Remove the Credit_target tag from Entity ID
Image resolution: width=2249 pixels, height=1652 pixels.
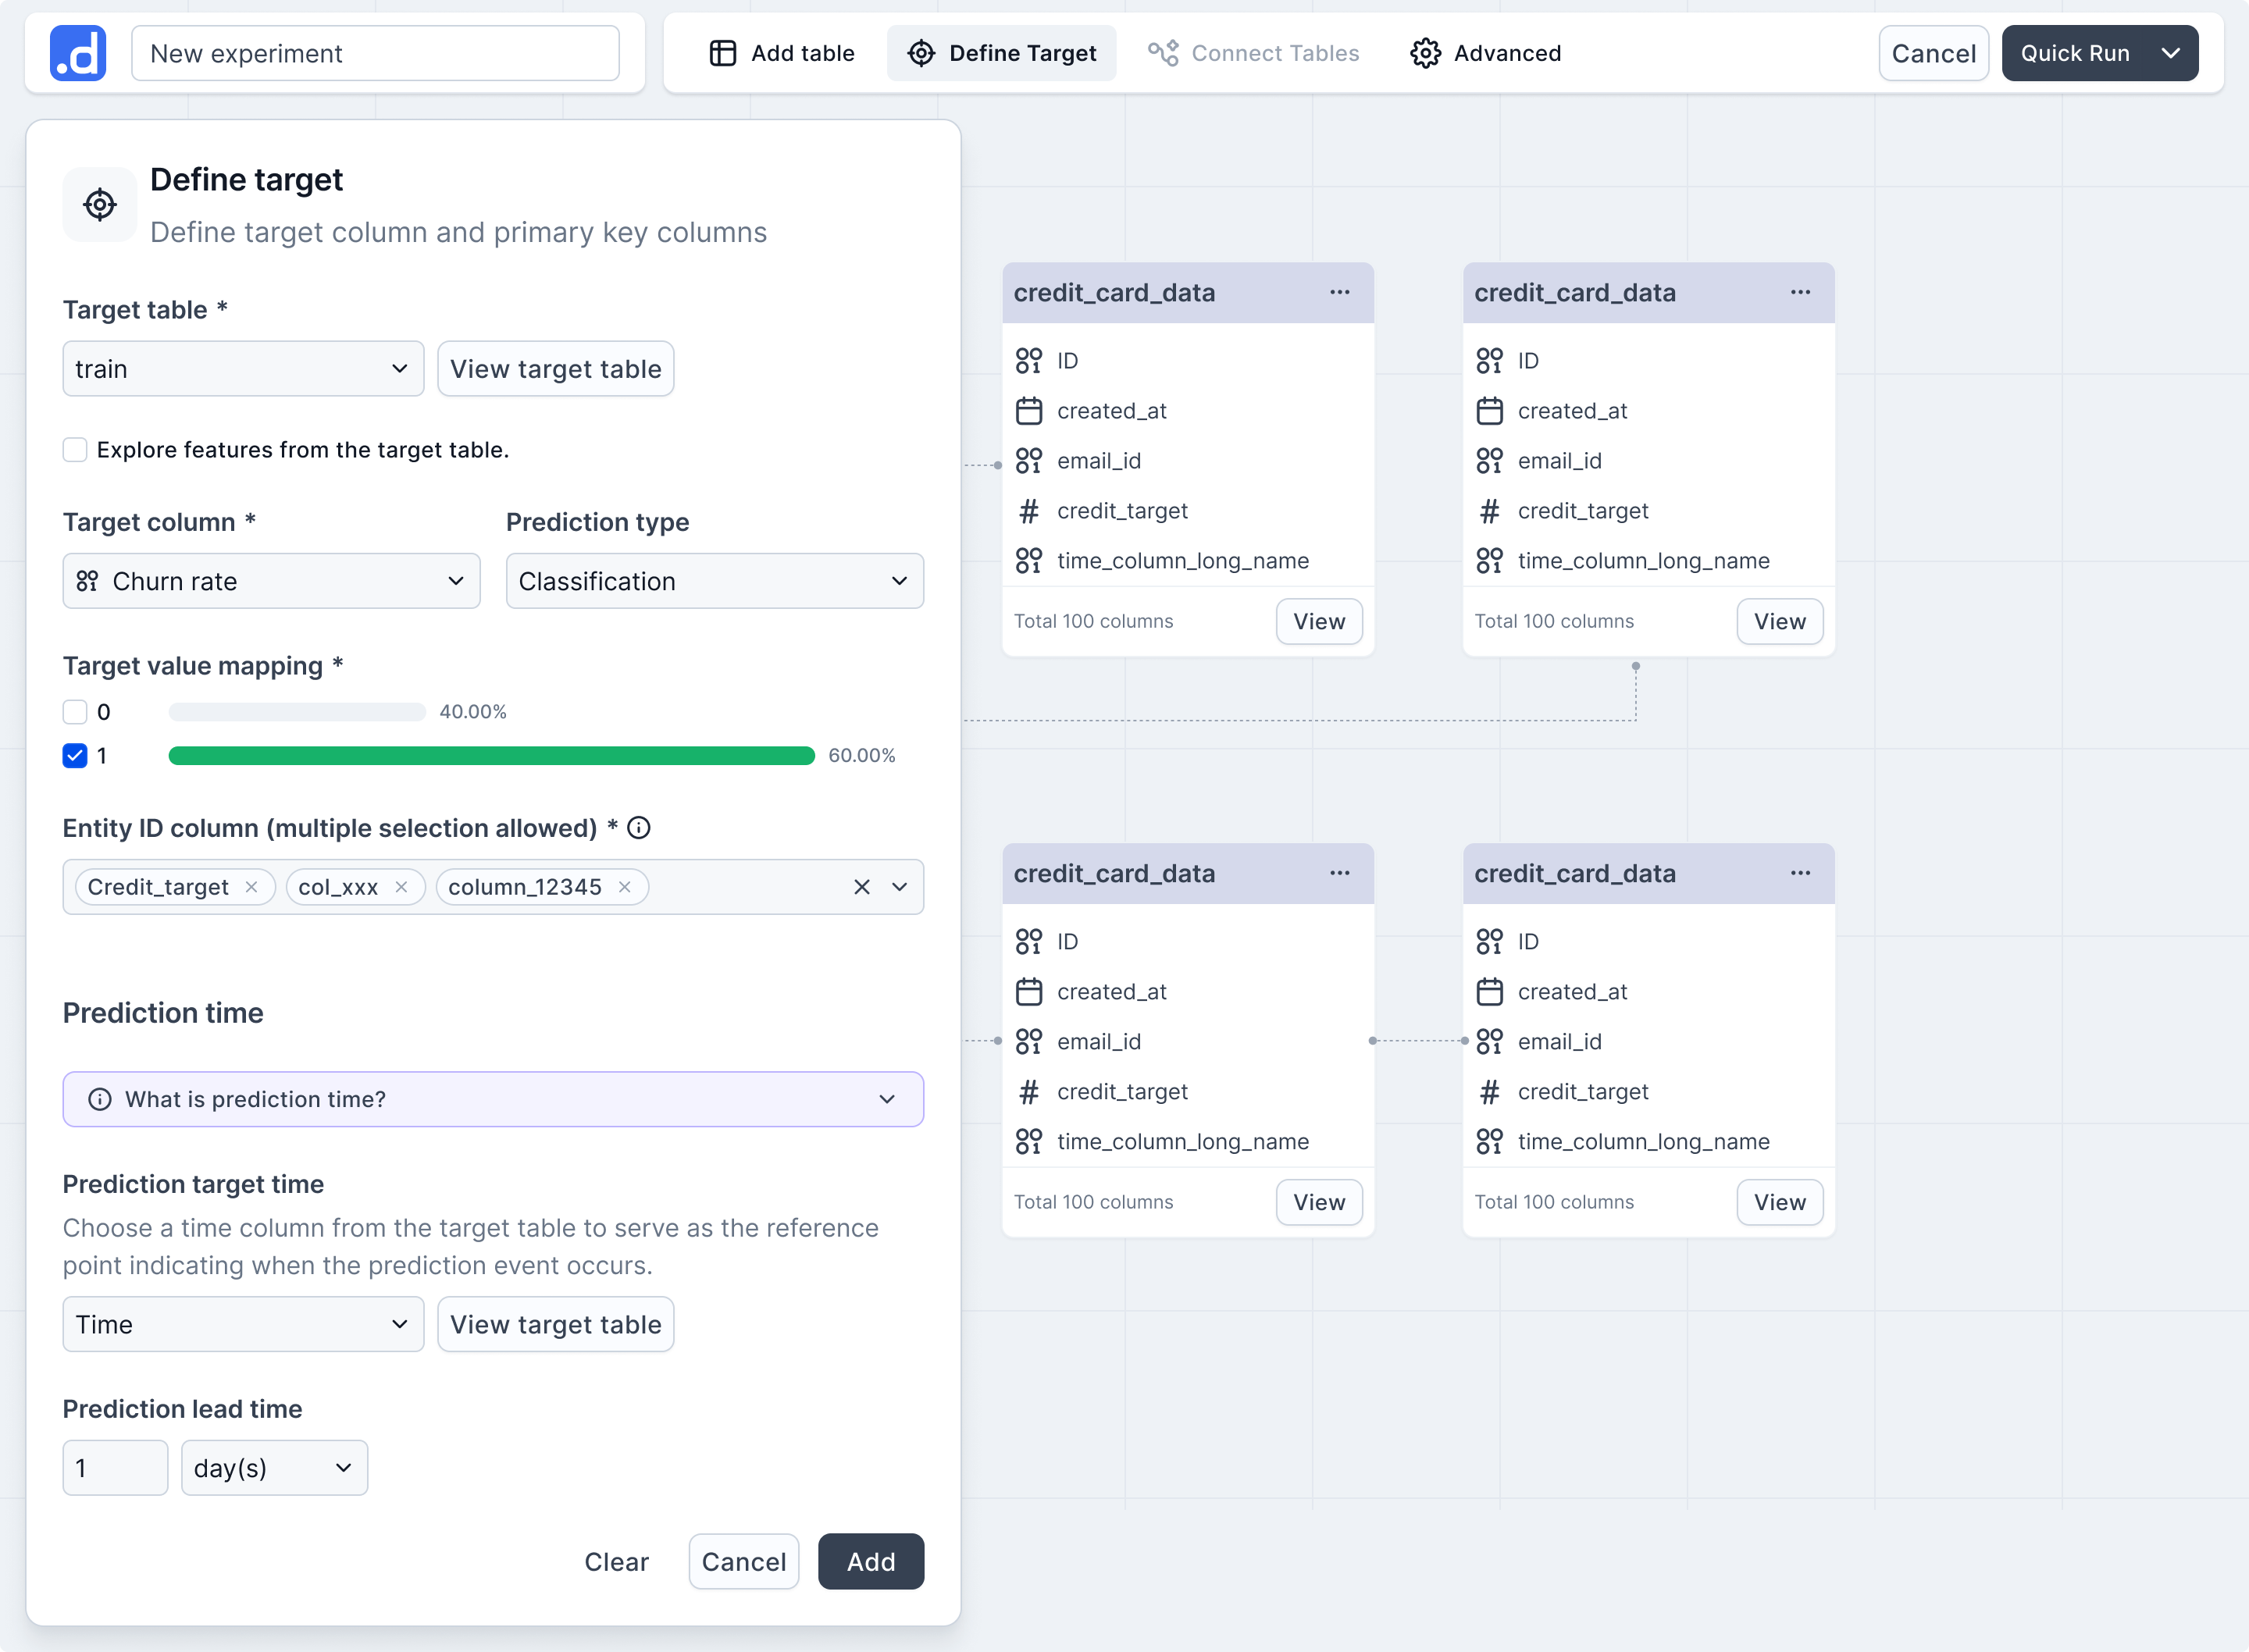[x=252, y=887]
